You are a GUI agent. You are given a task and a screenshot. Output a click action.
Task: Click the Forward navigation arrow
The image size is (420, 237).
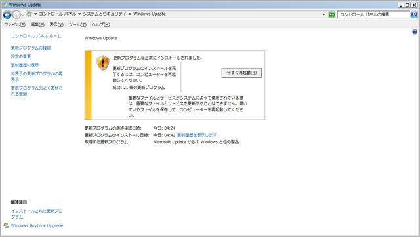16,15
